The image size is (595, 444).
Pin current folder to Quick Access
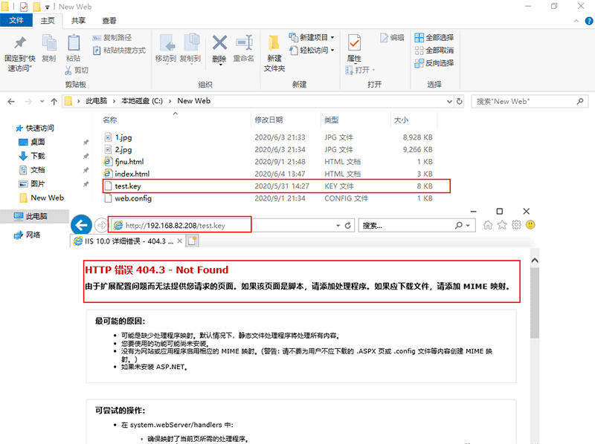pos(19,52)
